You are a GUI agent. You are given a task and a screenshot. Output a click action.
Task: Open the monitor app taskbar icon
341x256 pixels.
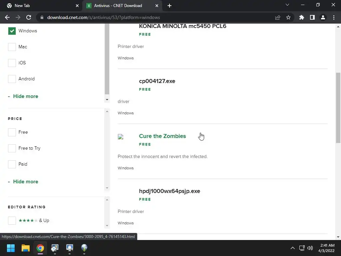click(x=70, y=248)
